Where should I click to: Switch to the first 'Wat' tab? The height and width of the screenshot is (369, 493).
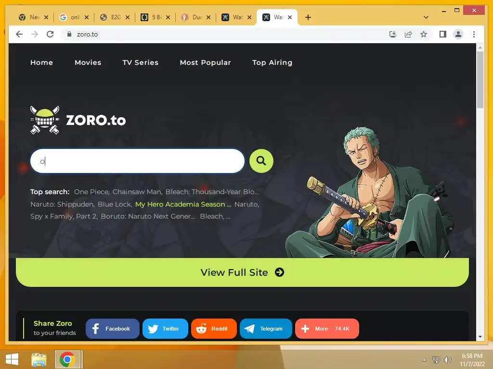tap(234, 17)
